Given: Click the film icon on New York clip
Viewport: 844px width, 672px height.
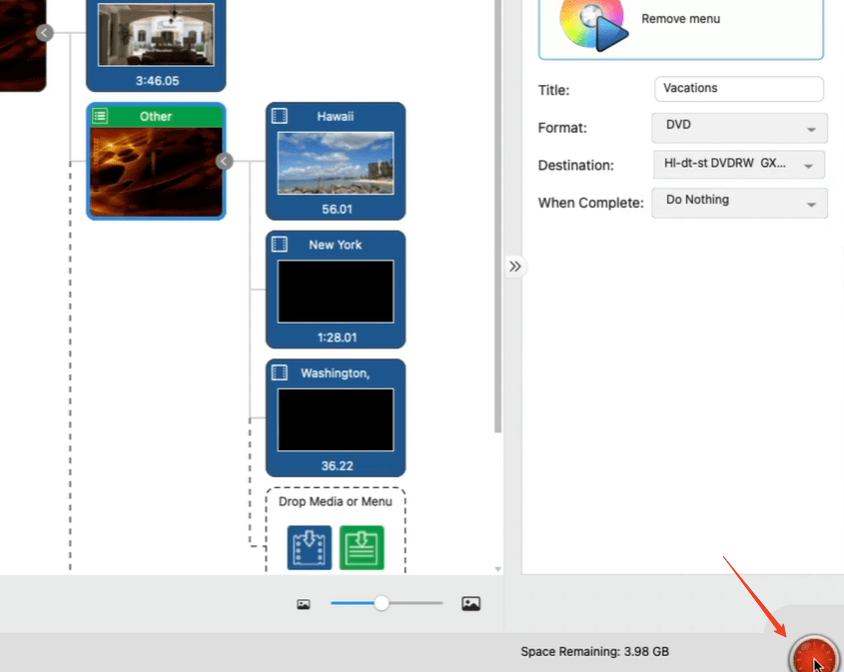Looking at the screenshot, I should coord(280,245).
